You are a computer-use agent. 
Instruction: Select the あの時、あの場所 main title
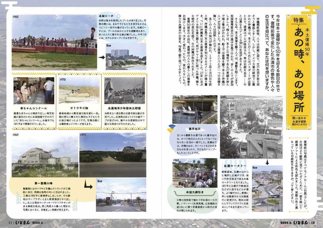299,70
